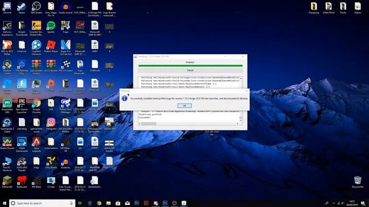369x207 pixels.
Task: Open the Recycle Bin
Action: [357, 182]
